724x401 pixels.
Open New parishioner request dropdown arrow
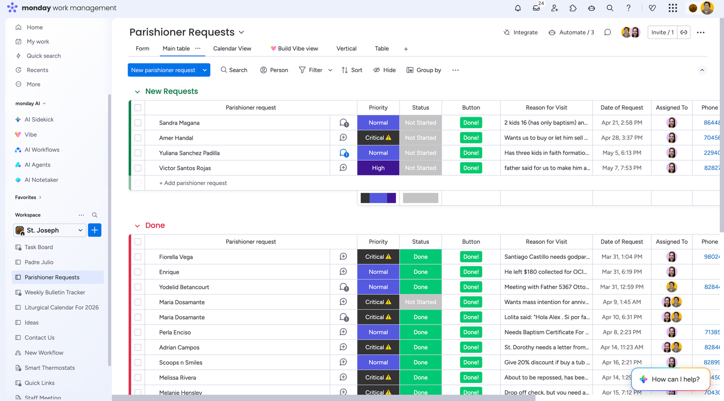pyautogui.click(x=205, y=70)
